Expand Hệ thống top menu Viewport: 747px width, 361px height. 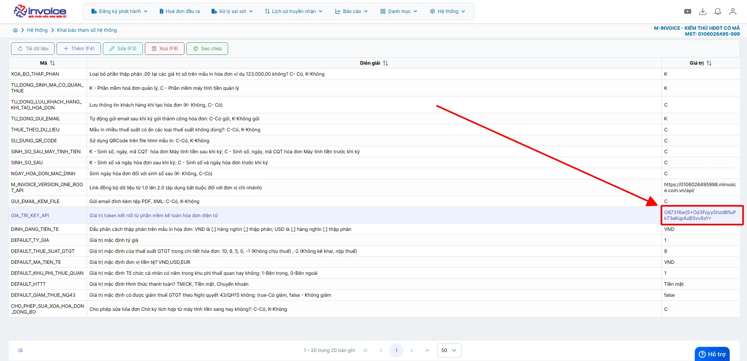447,11
